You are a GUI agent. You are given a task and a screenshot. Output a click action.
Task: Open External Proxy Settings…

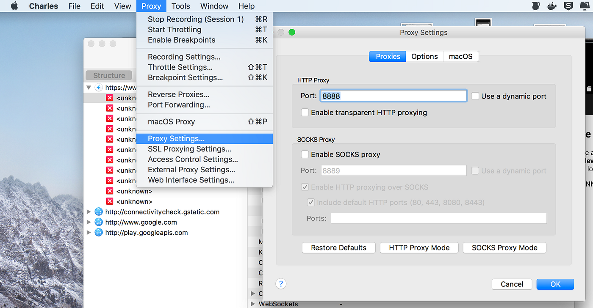coord(205,170)
